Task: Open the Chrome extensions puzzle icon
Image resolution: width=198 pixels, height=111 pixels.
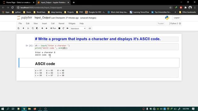Action: tap(185, 7)
